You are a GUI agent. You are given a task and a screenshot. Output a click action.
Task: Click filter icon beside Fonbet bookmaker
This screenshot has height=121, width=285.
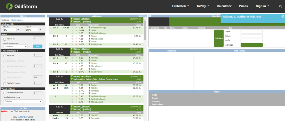coord(89,85)
